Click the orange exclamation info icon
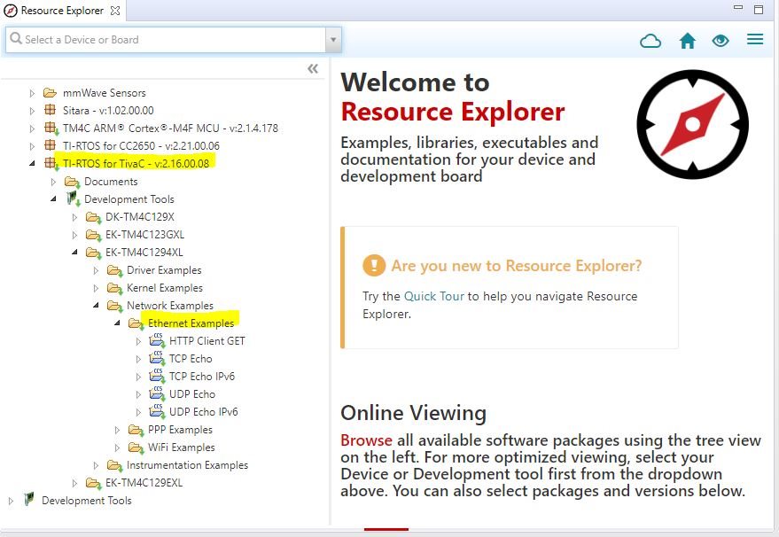Image resolution: width=779 pixels, height=537 pixels. click(x=374, y=265)
